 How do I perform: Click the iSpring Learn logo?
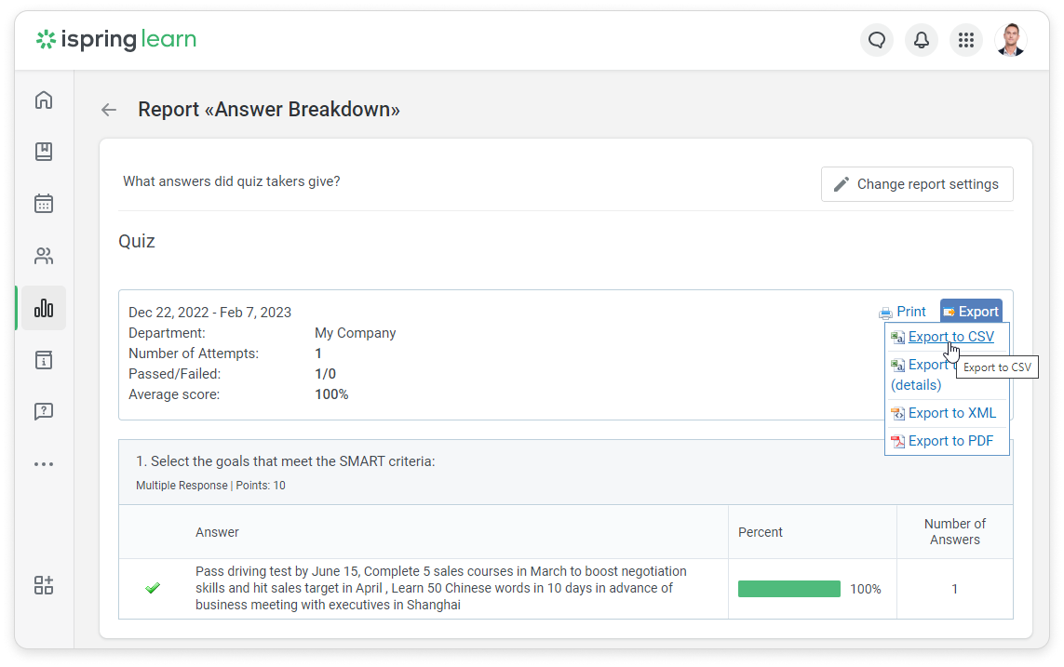[116, 39]
